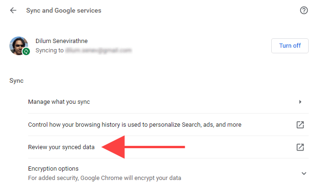
Task: Open Review your synced data
Action: coord(61,147)
